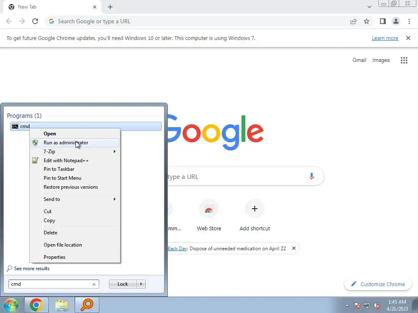Open Chrome's three-dot menu
418x313 pixels.
point(409,21)
